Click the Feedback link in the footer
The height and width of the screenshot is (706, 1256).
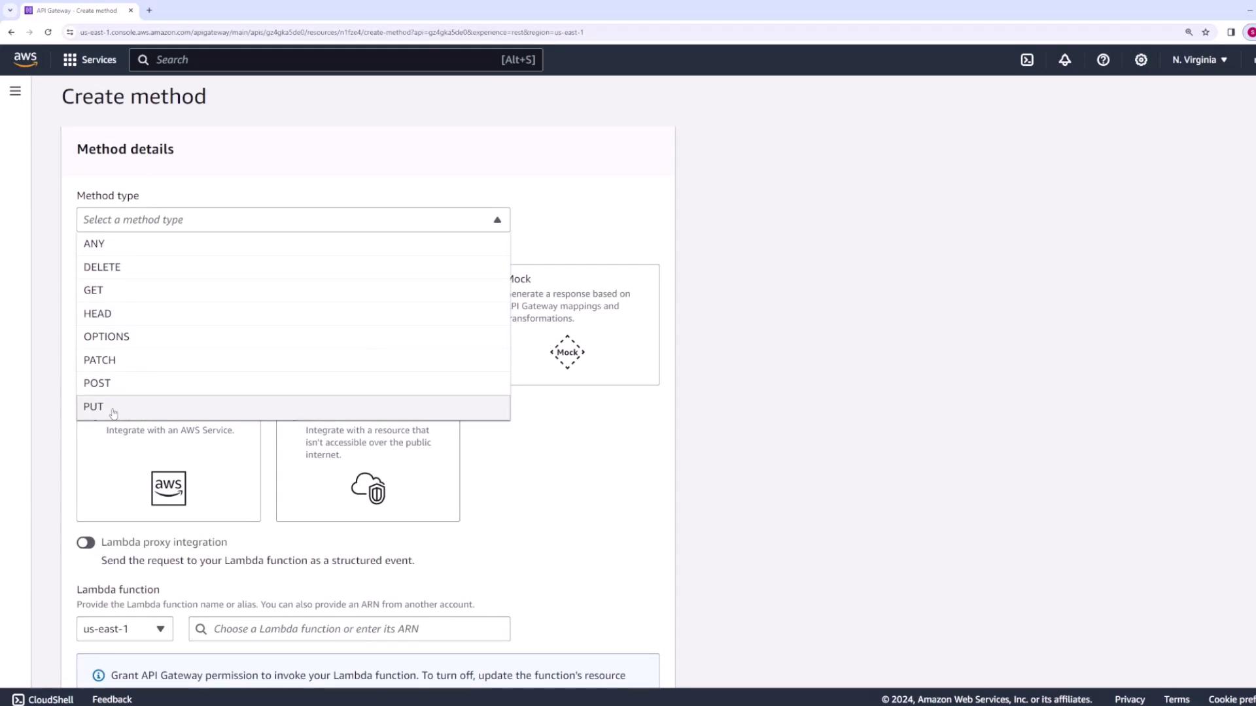tap(112, 699)
